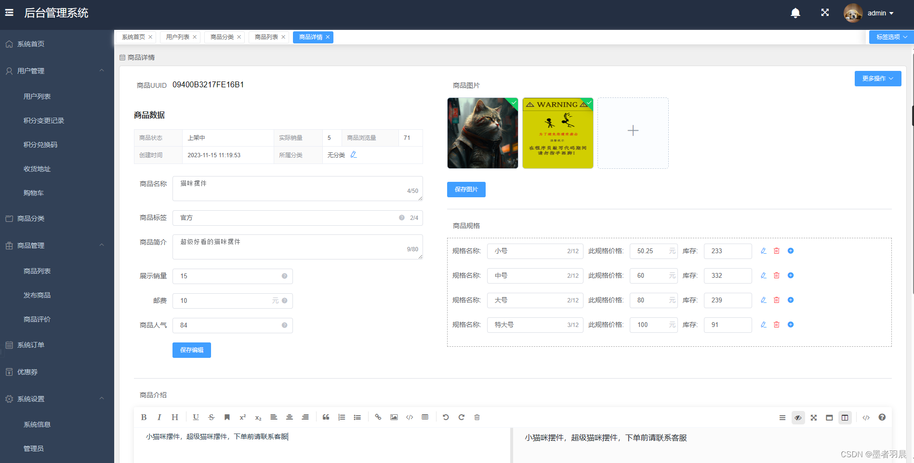Toggle split column edit mode
The width and height of the screenshot is (914, 463).
coord(845,418)
